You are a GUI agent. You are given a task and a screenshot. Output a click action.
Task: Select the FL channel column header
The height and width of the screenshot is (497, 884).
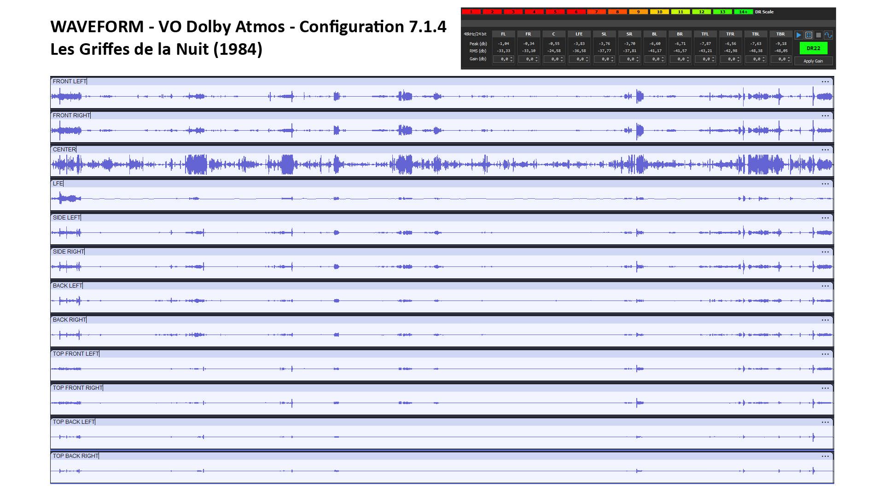[x=503, y=34]
